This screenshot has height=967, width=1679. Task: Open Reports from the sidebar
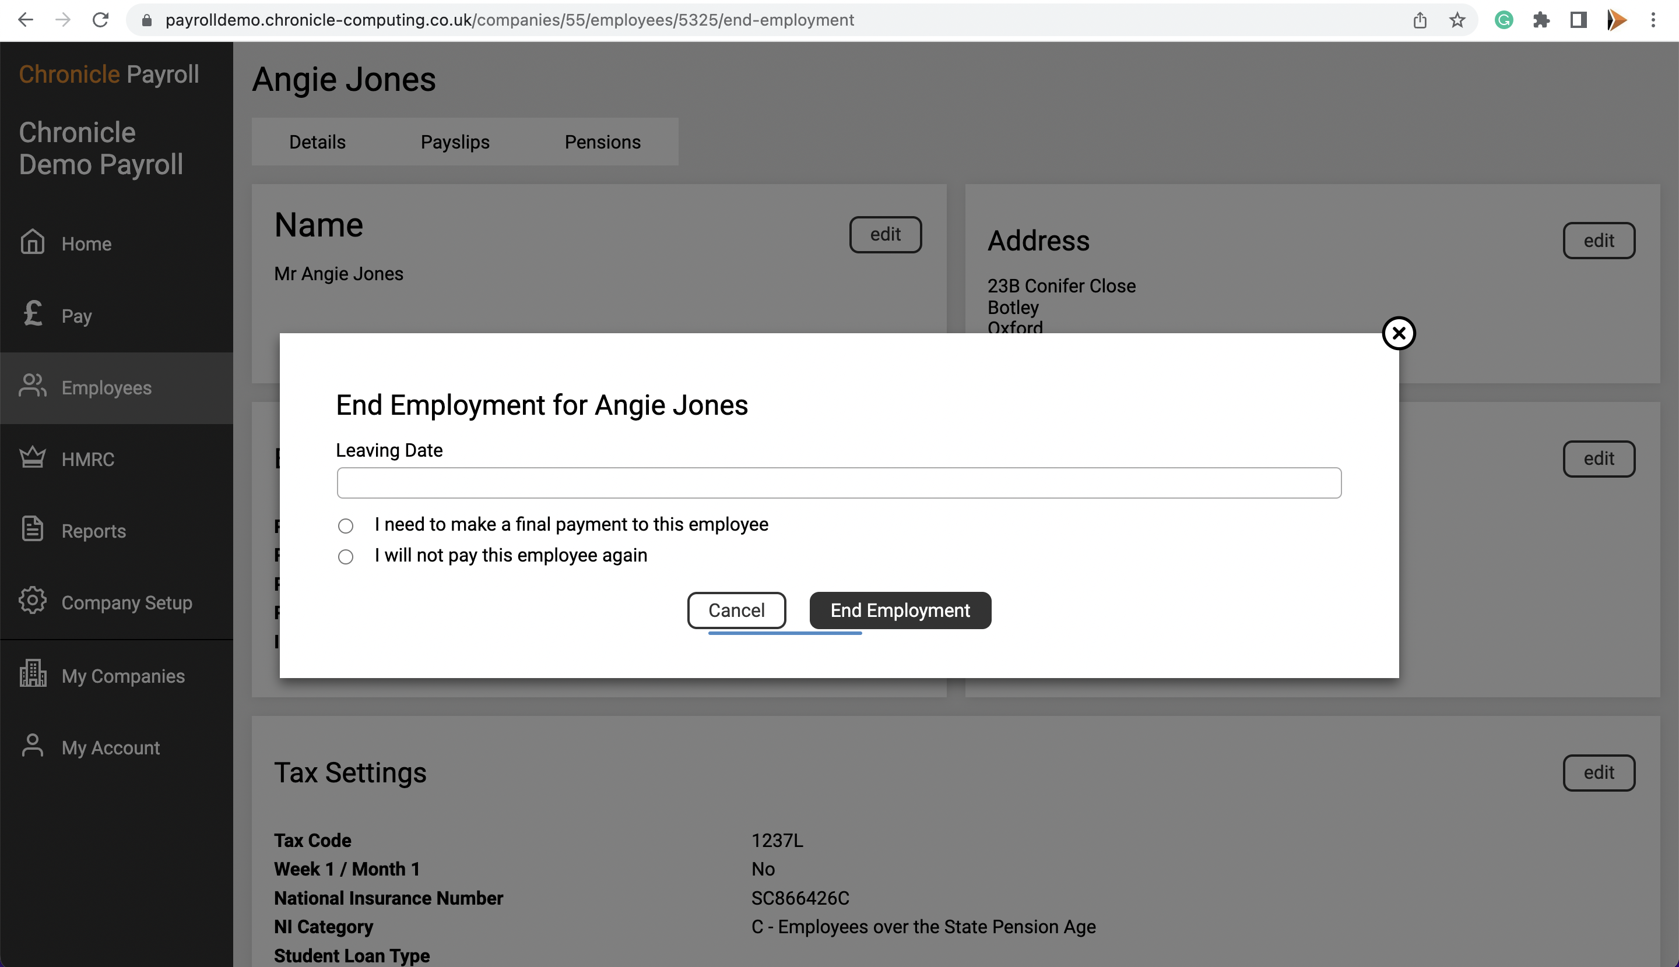pyautogui.click(x=93, y=530)
